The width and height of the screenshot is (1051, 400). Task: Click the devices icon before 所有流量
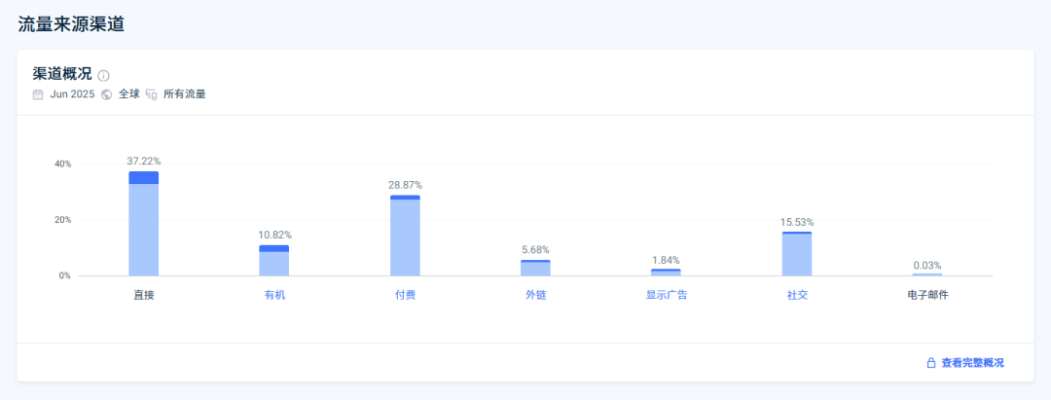152,94
